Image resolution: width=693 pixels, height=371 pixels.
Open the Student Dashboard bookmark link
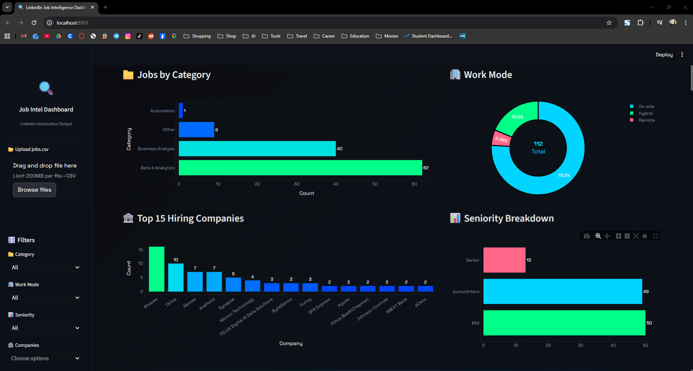point(429,36)
